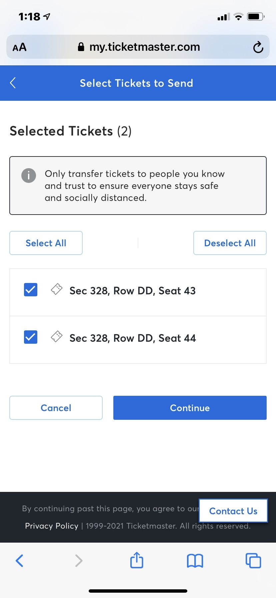Open the Contact Us button
Screen dimensions: 276x598
click(x=233, y=511)
